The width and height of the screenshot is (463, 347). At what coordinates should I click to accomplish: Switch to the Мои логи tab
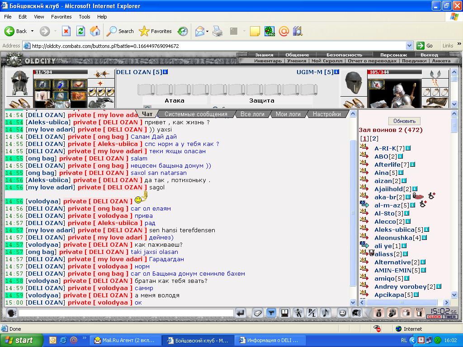[288, 114]
